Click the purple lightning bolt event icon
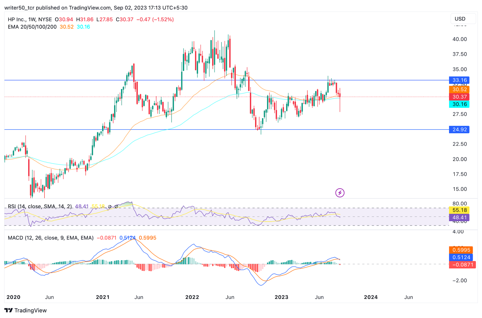The image size is (482, 318). [340, 193]
